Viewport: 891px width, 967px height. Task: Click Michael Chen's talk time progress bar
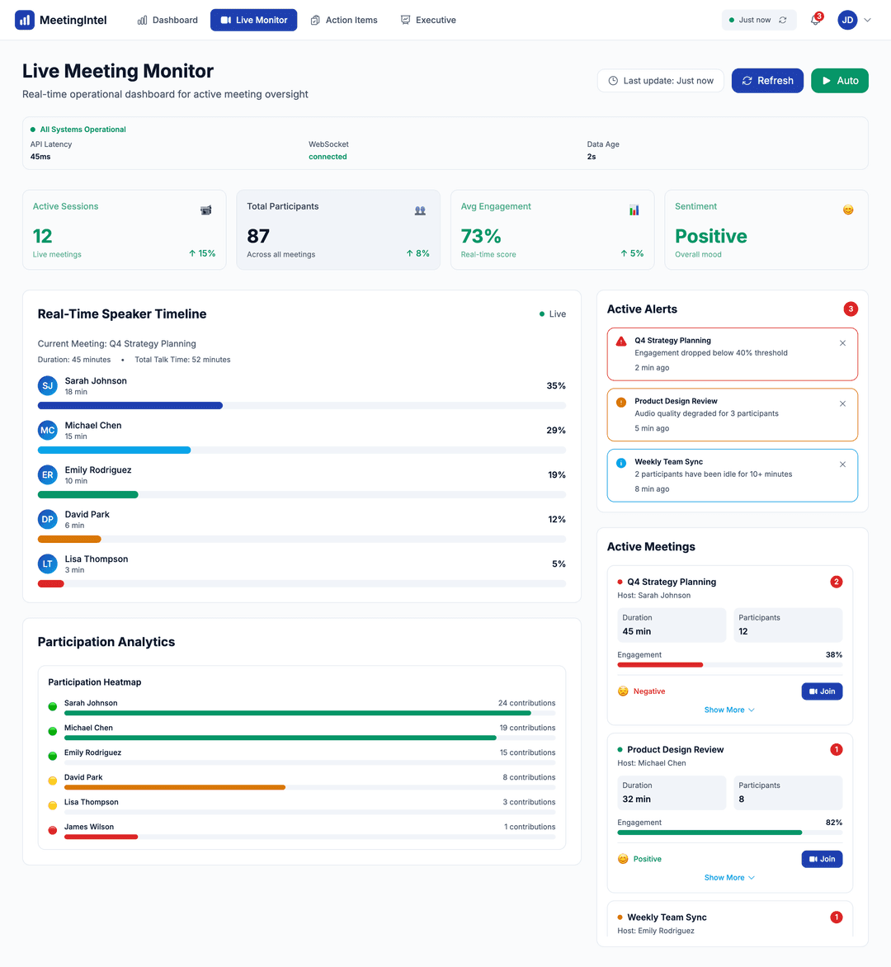pos(301,450)
